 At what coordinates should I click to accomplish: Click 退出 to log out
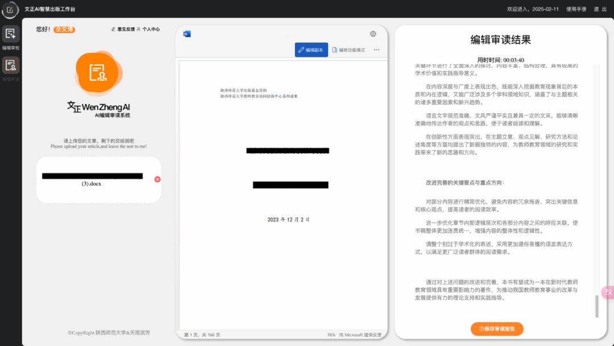point(600,9)
